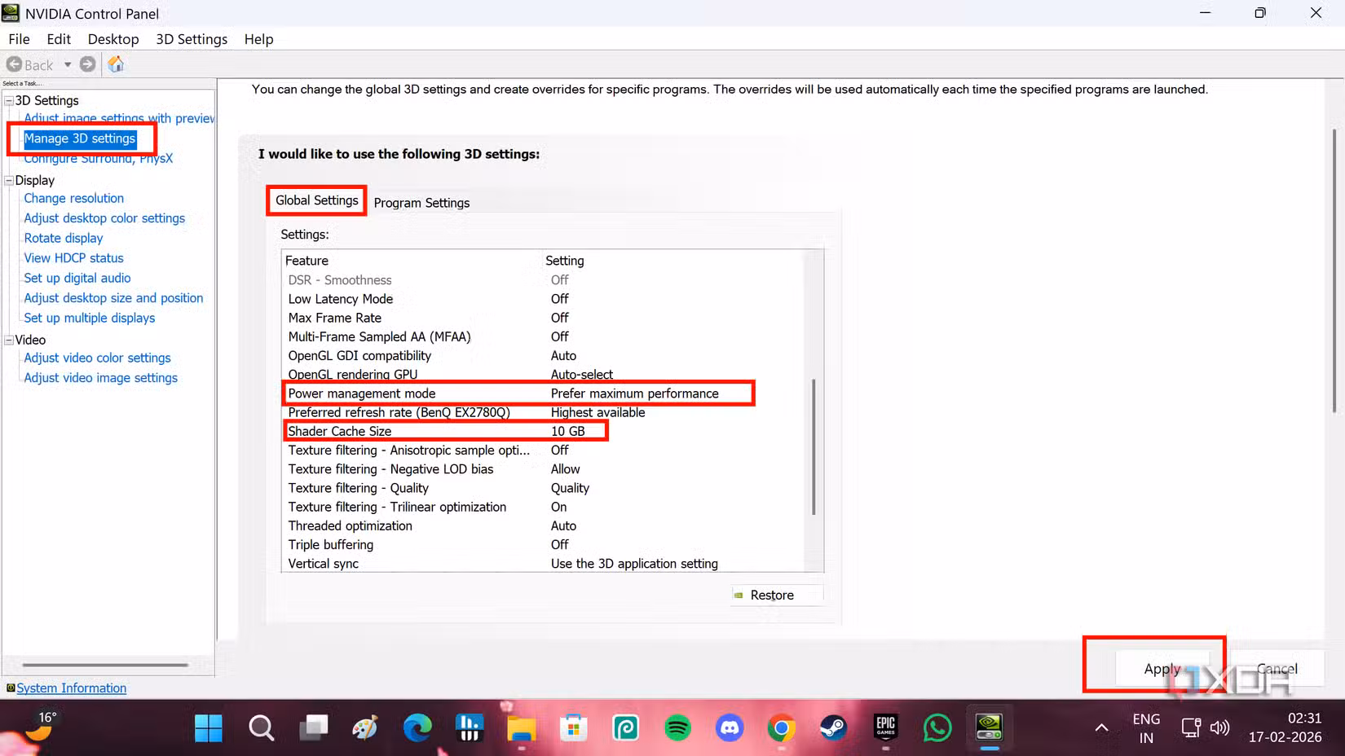
Task: Open Set up digital audio page
Action: click(x=77, y=278)
